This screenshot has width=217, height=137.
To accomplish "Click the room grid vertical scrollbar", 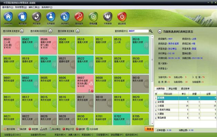I will [152, 80].
